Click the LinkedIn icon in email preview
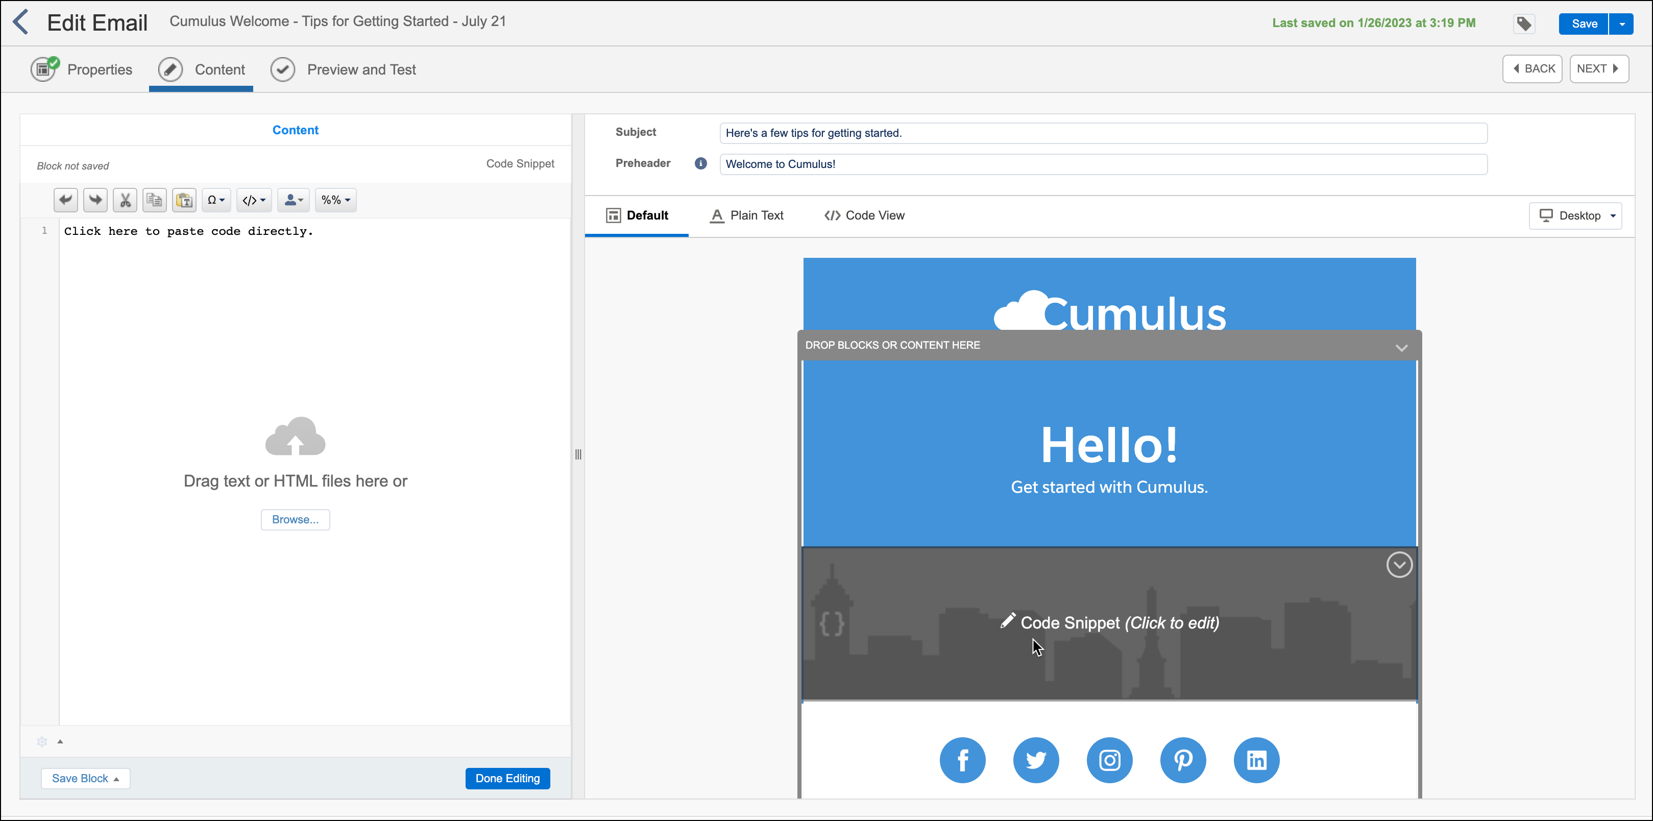The width and height of the screenshot is (1653, 821). pos(1256,760)
